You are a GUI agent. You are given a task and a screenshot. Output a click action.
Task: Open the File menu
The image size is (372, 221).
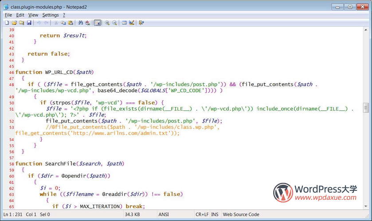click(x=8, y=15)
